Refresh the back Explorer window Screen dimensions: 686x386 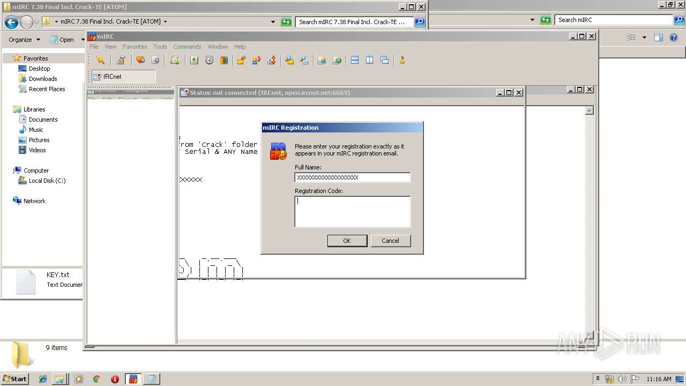pos(546,20)
